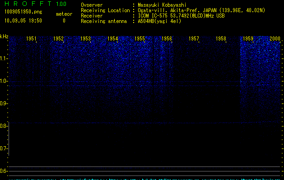This screenshot has width=284, height=180.
Task: Click the 0.6 kHz axis label
Action: click(x=4, y=171)
